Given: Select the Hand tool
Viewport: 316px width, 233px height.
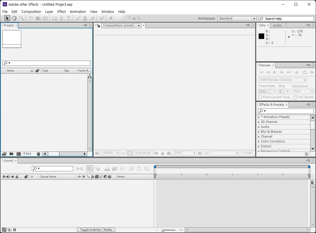Looking at the screenshot, I should [14, 18].
